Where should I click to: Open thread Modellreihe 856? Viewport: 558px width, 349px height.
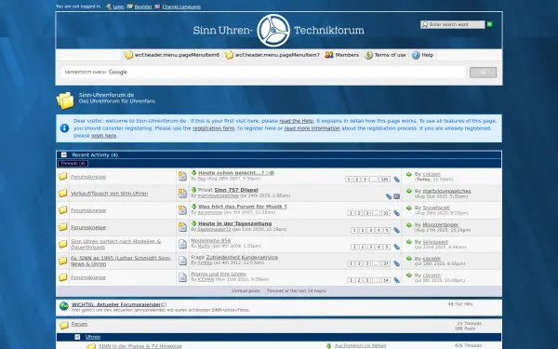[211, 241]
